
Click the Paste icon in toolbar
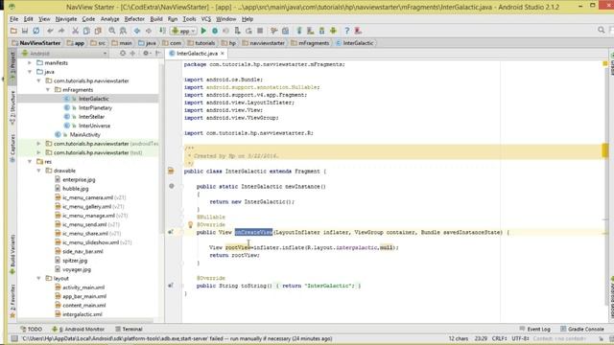[98, 31]
